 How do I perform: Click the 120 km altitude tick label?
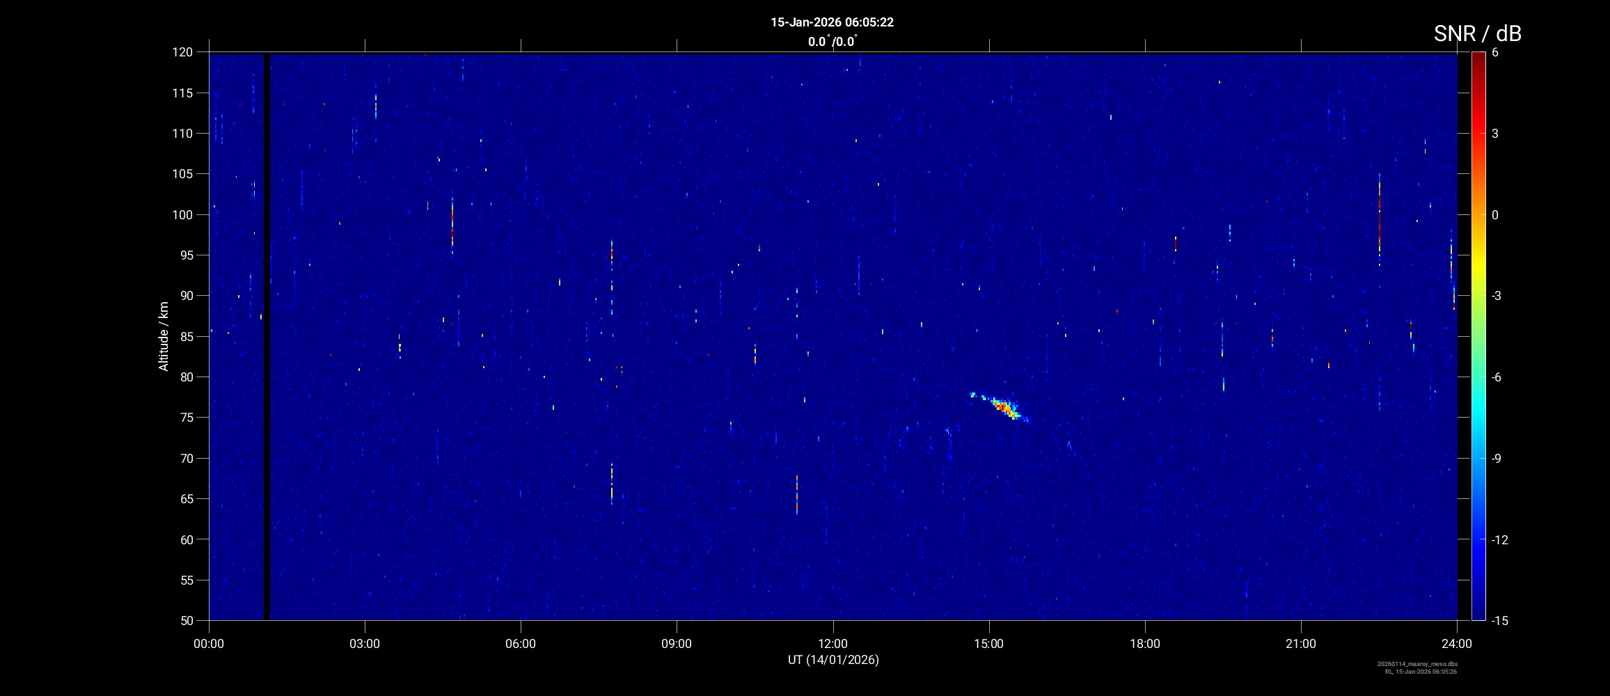[x=182, y=52]
